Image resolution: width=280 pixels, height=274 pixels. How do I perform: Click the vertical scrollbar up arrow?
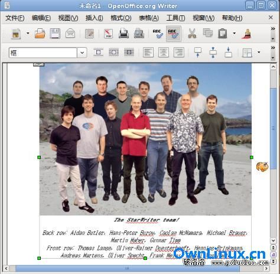click(274, 67)
